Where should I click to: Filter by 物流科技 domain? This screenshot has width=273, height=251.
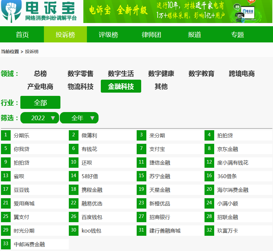(x=80, y=86)
